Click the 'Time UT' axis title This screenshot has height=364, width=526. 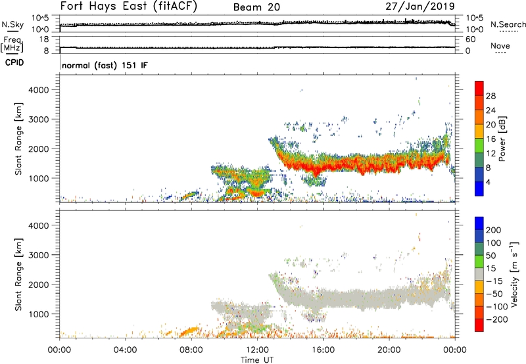(x=257, y=360)
